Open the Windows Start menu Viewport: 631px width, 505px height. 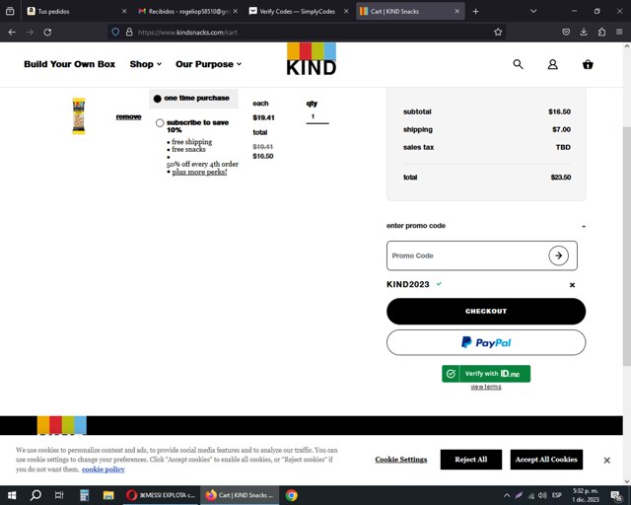click(12, 495)
